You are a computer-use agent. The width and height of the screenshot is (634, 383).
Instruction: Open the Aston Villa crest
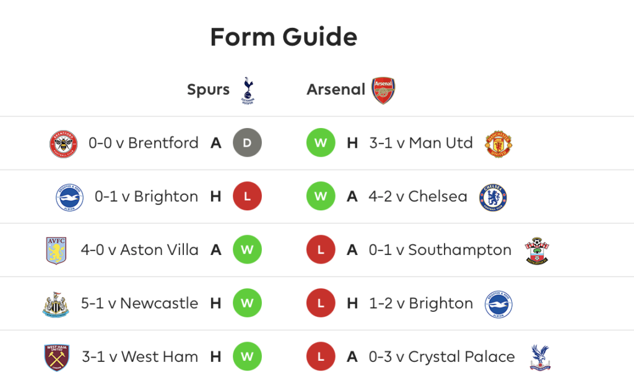click(x=56, y=251)
